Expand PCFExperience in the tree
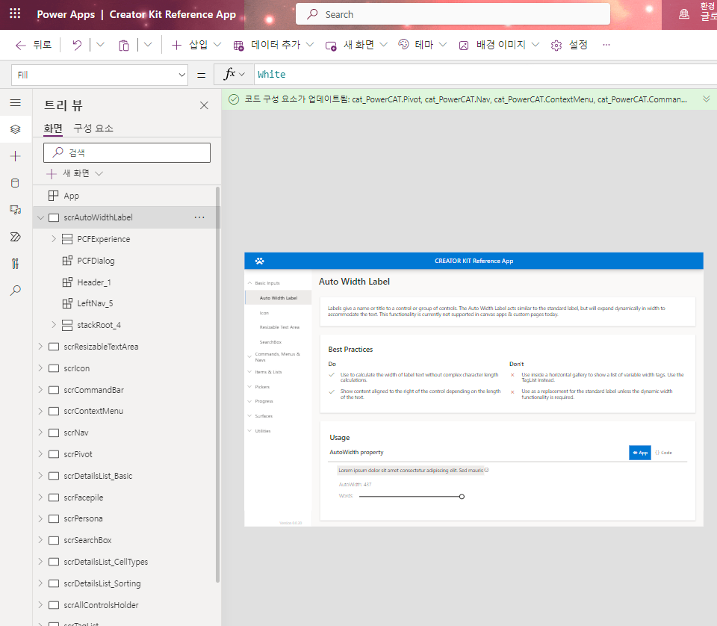Screen dimensions: 717x626 click(x=54, y=239)
